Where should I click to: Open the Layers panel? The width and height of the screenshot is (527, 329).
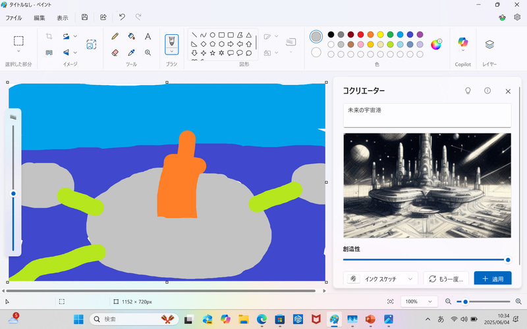489,44
